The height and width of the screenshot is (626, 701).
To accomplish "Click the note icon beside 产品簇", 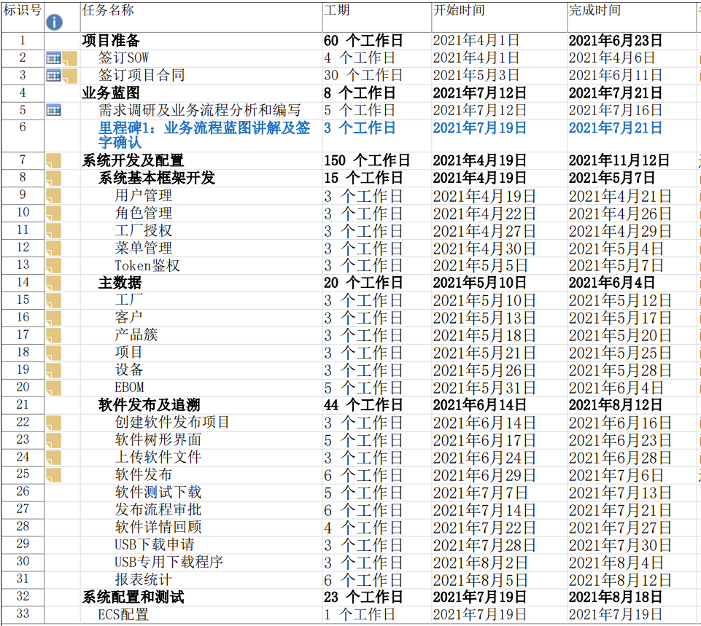I will coord(54,335).
